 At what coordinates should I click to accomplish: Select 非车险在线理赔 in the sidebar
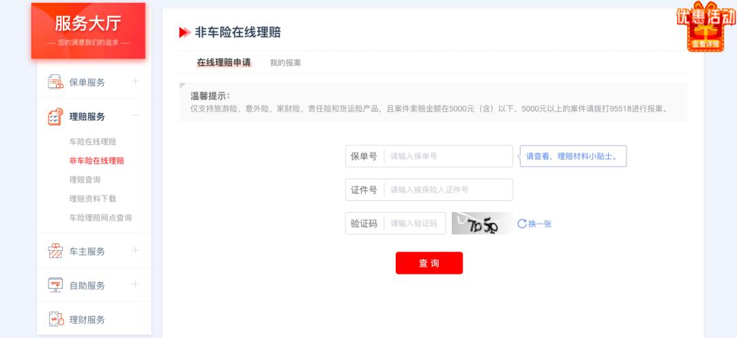97,161
